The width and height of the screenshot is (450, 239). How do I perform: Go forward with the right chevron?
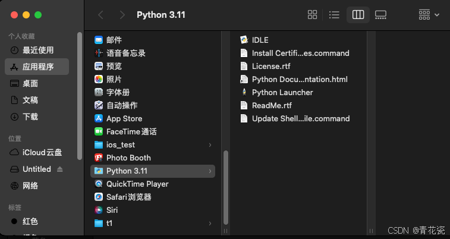click(122, 15)
